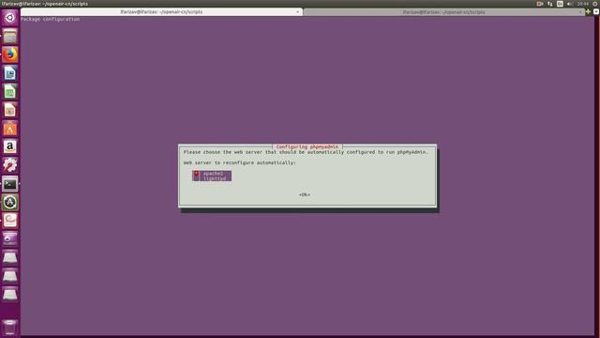600x338 pixels.
Task: Select apache2 web server option
Action: pyautogui.click(x=212, y=173)
